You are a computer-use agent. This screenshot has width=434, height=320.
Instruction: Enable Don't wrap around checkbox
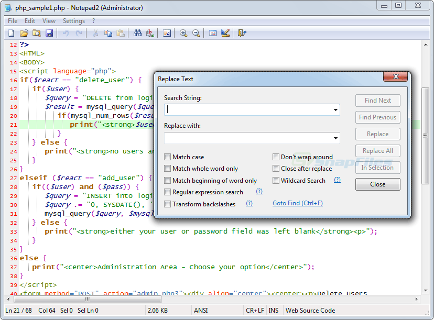(x=276, y=157)
